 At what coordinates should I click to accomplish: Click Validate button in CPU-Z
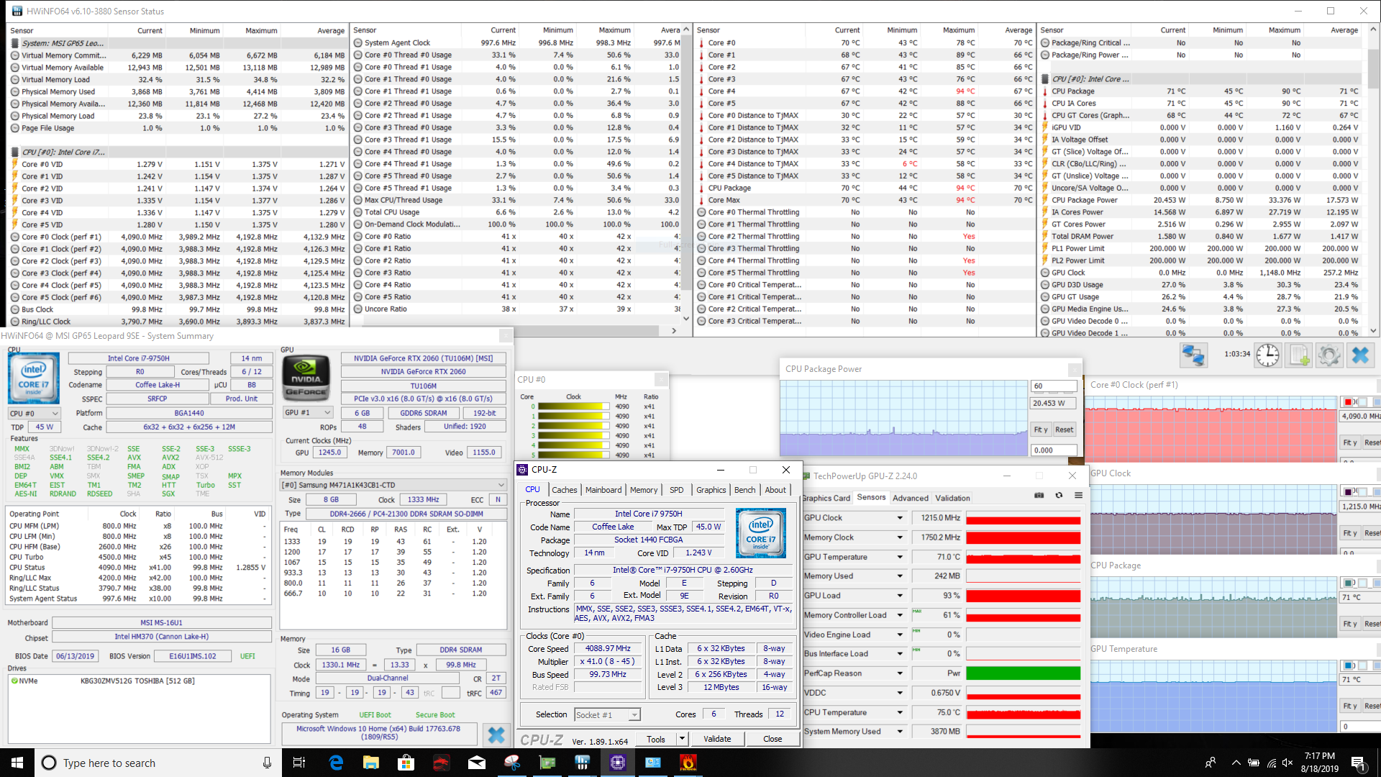pos(717,739)
